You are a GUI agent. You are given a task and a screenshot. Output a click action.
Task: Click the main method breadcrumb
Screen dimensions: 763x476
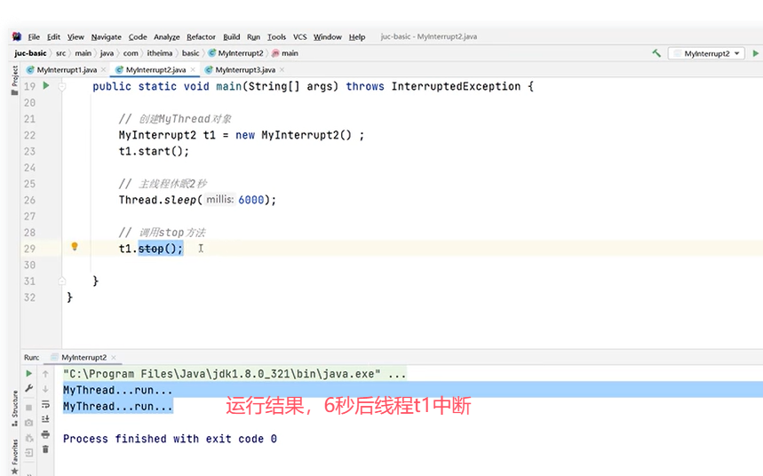coord(285,53)
